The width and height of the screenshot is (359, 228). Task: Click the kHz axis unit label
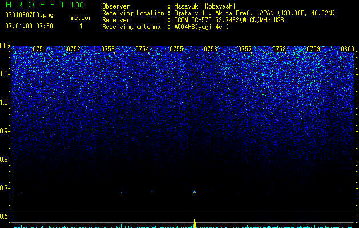[x=5, y=46]
